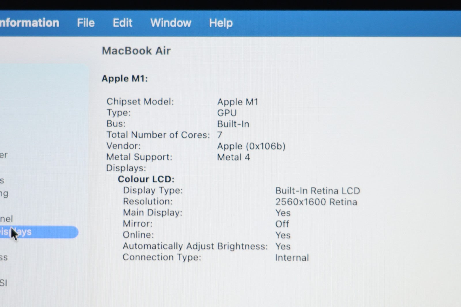461x307 pixels.
Task: Open the Help menu
Action: [221, 23]
